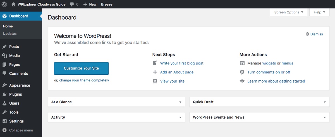Click the Dismiss link text

(317, 34)
